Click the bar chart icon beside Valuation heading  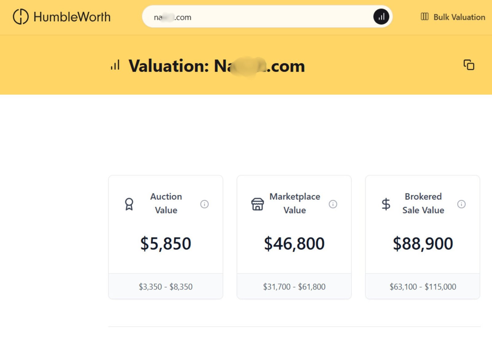(x=115, y=65)
